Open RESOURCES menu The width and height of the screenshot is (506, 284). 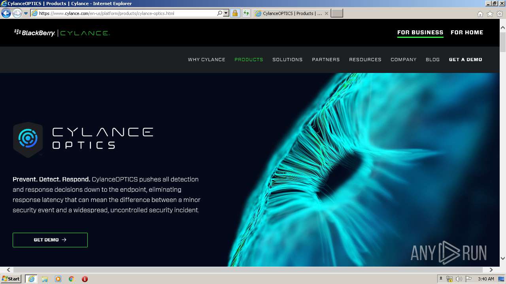click(365, 60)
